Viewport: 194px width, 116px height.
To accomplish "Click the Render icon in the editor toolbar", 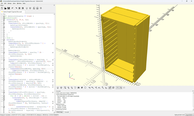I will click(x=30, y=8).
